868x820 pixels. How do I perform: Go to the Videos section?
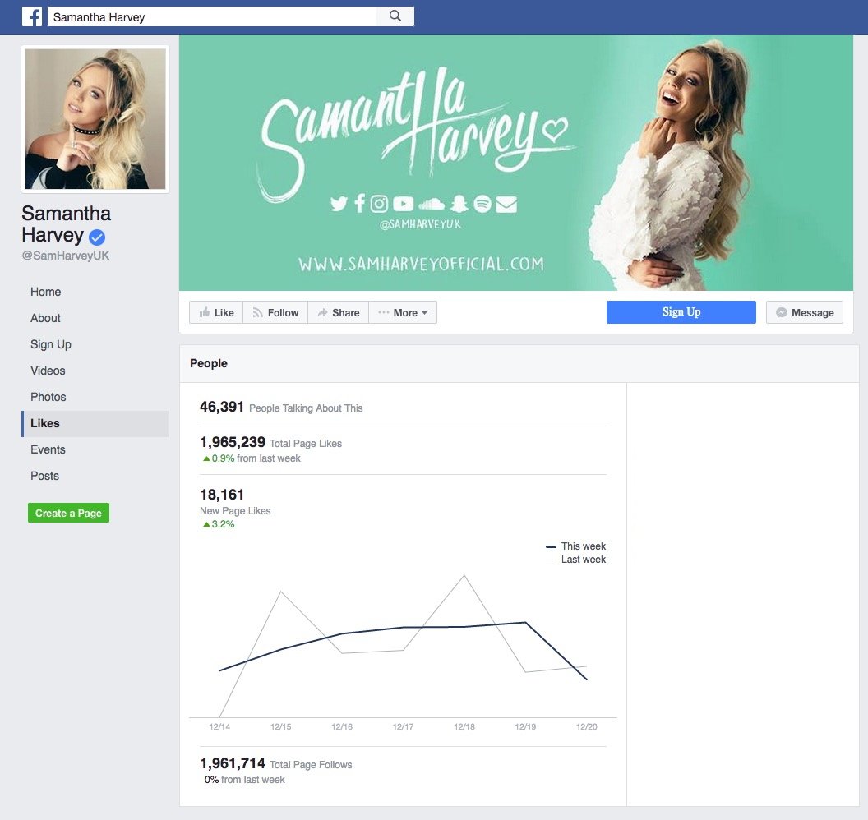48,371
